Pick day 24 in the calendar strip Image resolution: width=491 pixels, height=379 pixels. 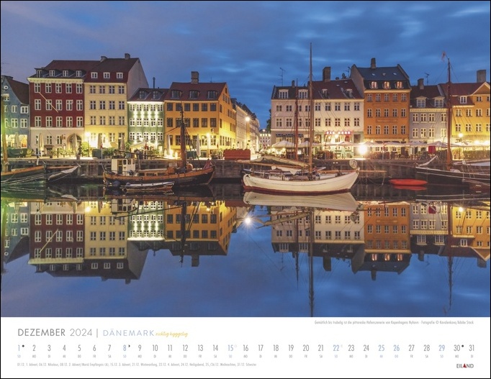[x=366, y=348]
